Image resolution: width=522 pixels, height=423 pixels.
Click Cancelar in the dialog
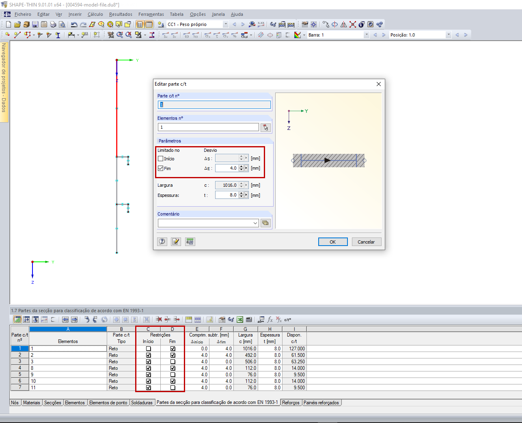(x=366, y=242)
